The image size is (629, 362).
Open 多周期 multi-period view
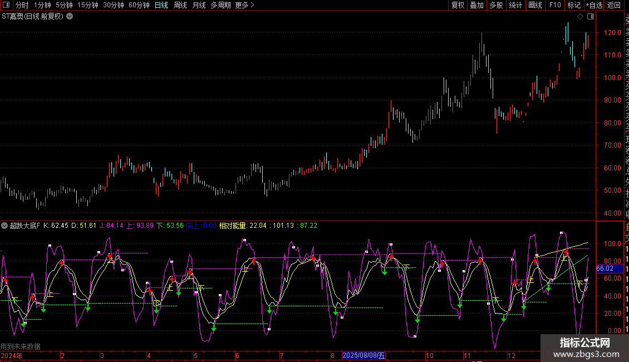(x=220, y=5)
